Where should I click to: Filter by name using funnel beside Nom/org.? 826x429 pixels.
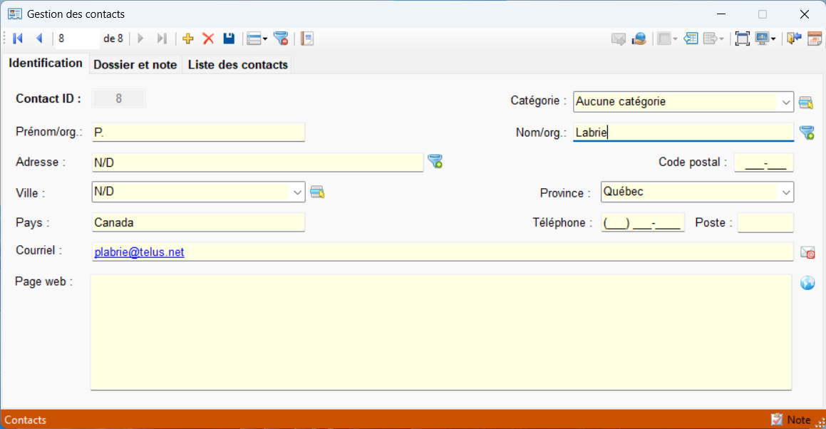(x=807, y=133)
